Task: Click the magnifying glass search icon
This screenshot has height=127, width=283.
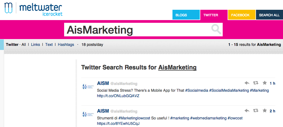Action: pos(216,29)
